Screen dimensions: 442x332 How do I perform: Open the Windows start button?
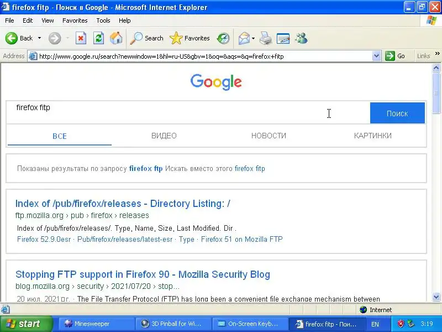[27, 324]
